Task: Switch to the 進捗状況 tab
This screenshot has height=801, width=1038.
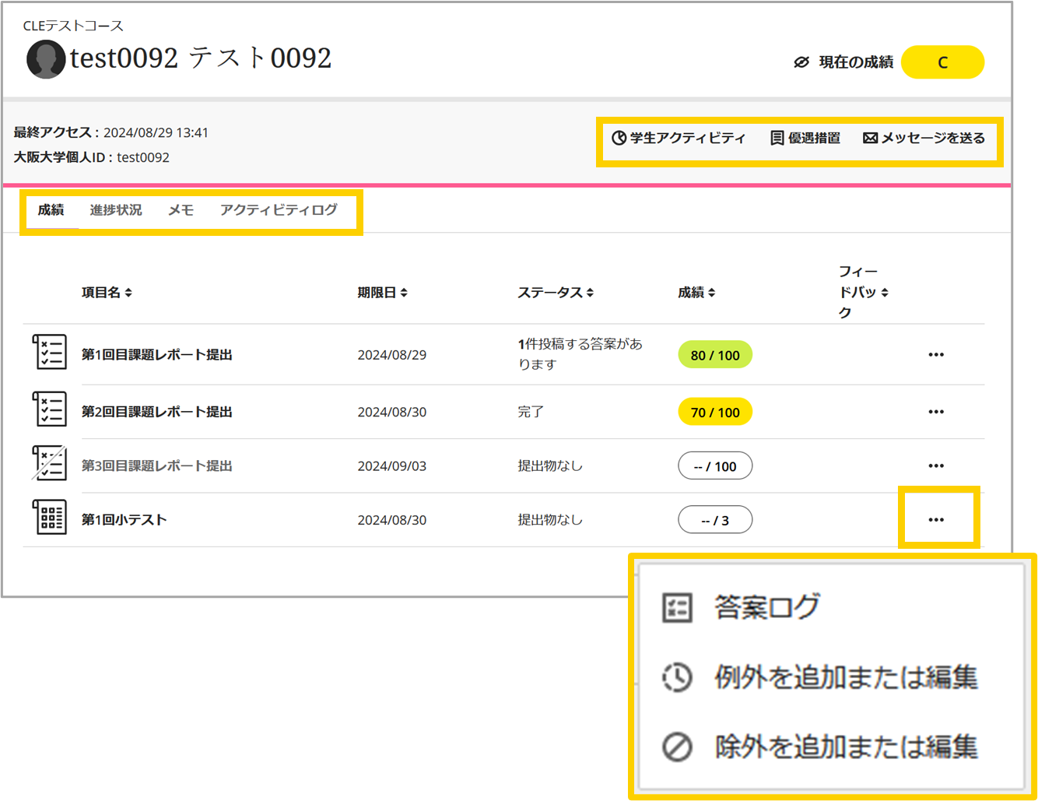Action: [116, 210]
